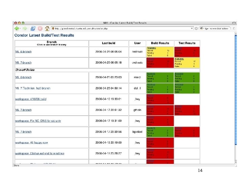Reload the page with the refresh icon
Screen dimensions: 243x182
click(x=33, y=28)
